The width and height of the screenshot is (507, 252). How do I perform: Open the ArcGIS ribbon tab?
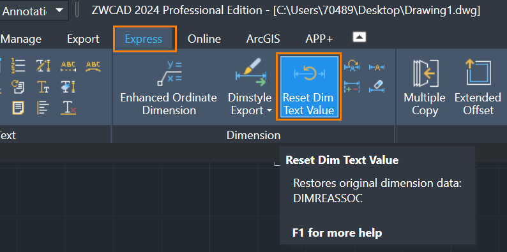click(x=263, y=39)
